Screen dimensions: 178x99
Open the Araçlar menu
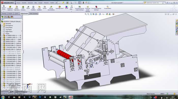click(x=40, y=3)
